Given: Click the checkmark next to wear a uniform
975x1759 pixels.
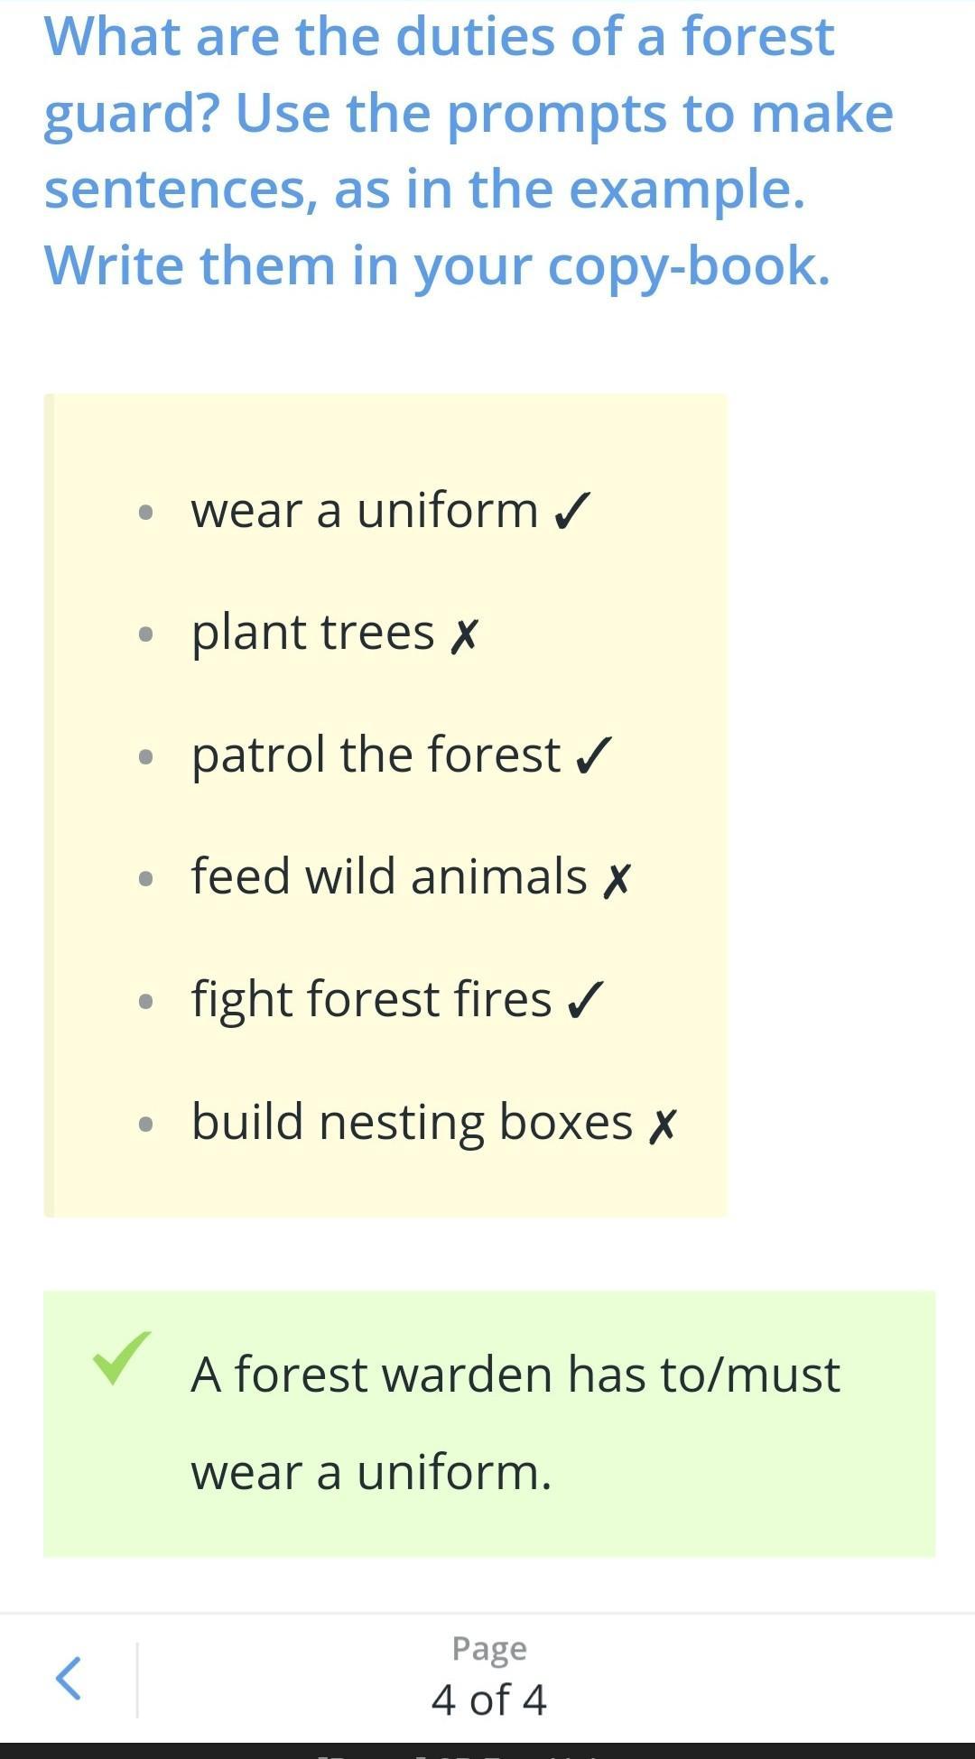Looking at the screenshot, I should coord(572,511).
